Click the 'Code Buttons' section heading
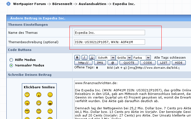191x119 pixels. pos(20,50)
